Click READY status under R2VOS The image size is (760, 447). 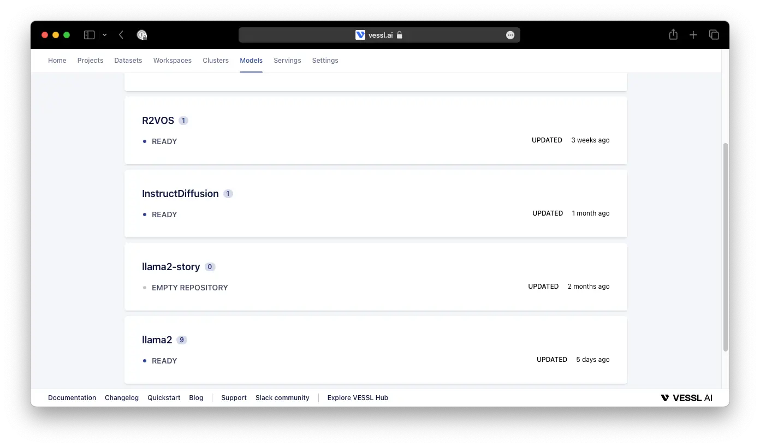[164, 141]
